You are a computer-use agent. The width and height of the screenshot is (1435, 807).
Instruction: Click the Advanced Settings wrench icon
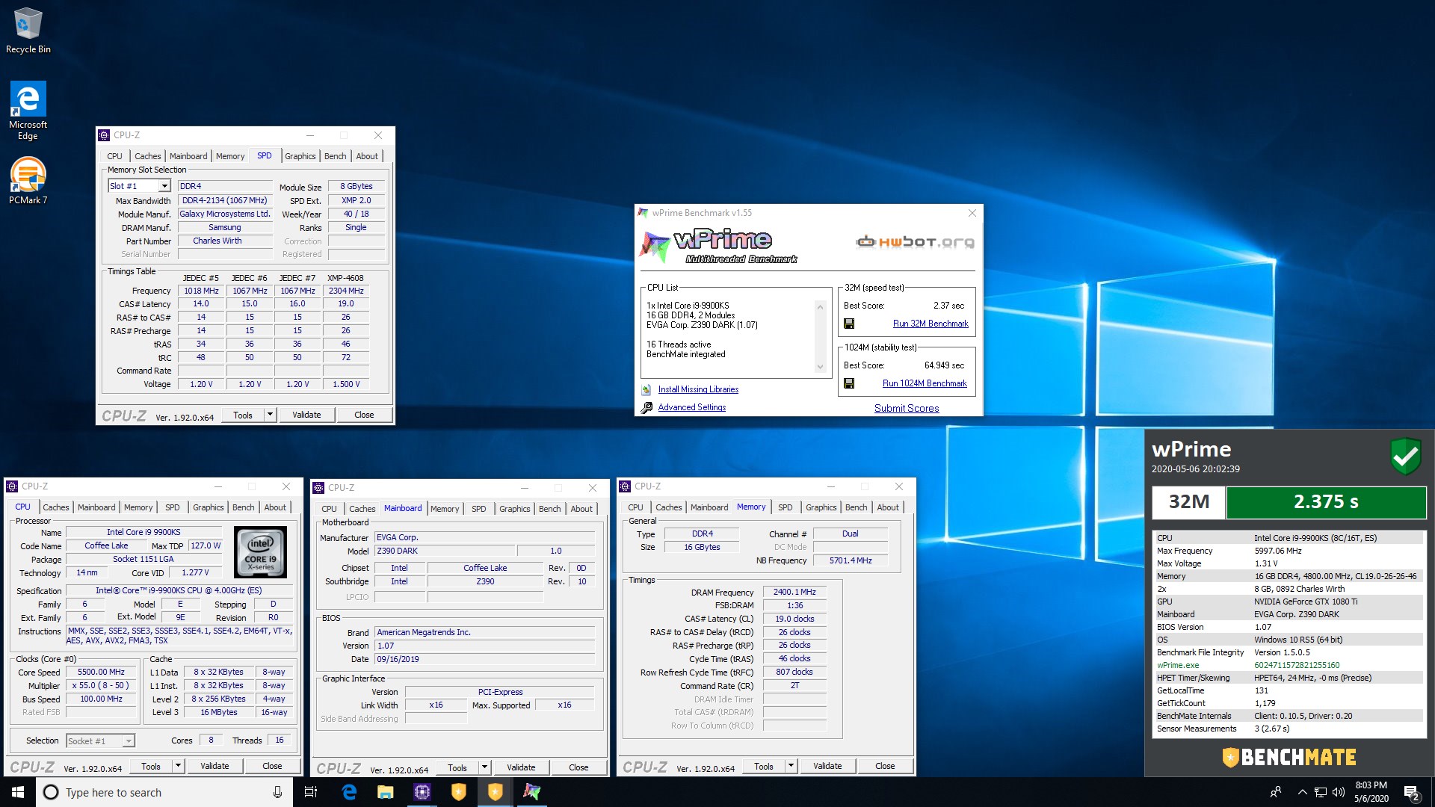tap(646, 407)
